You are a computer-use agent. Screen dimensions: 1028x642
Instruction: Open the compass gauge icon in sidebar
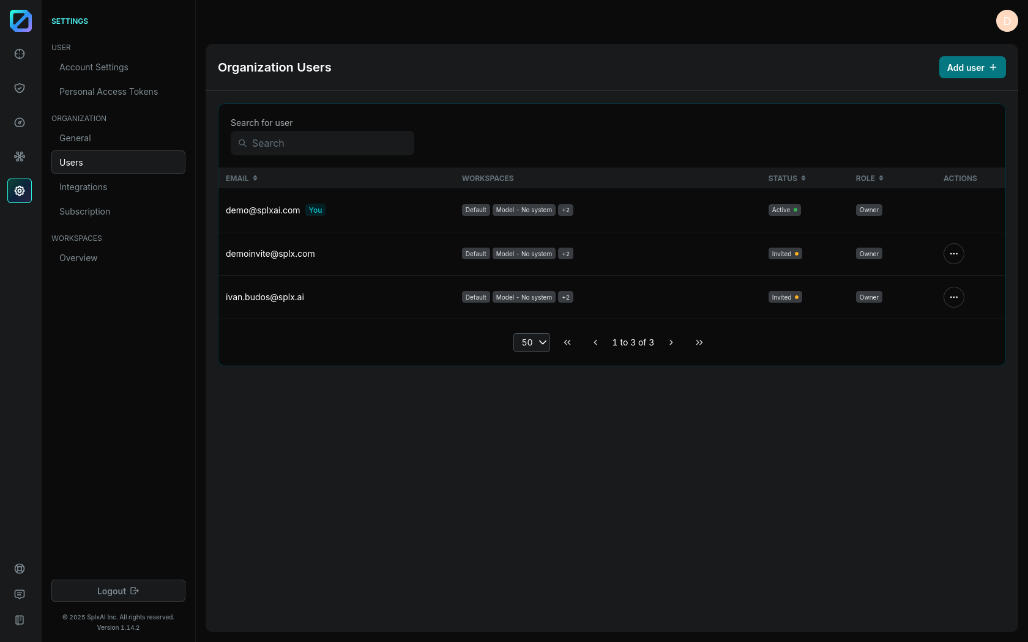click(20, 122)
